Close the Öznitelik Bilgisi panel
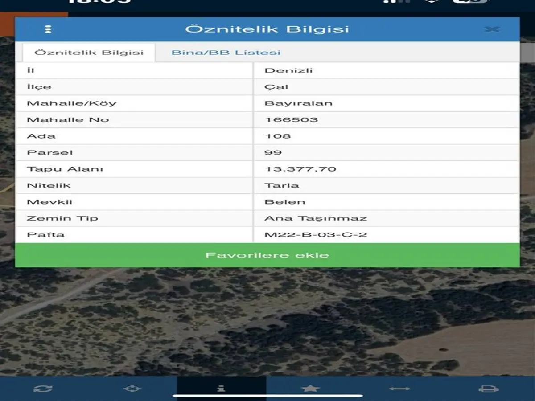 pos(492,29)
